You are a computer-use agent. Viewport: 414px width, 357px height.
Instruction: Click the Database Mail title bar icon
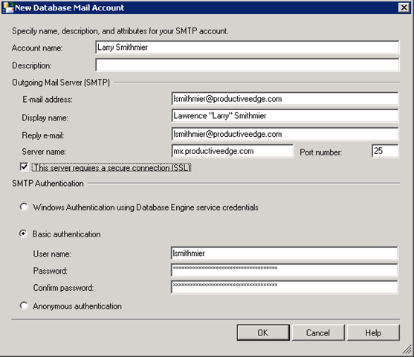point(7,7)
